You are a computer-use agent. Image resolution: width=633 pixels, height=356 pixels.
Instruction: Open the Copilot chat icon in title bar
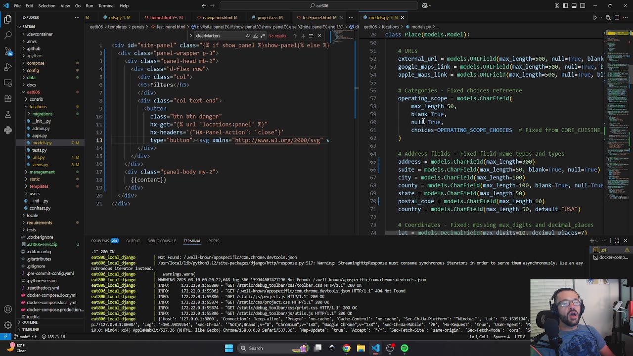tap(425, 6)
